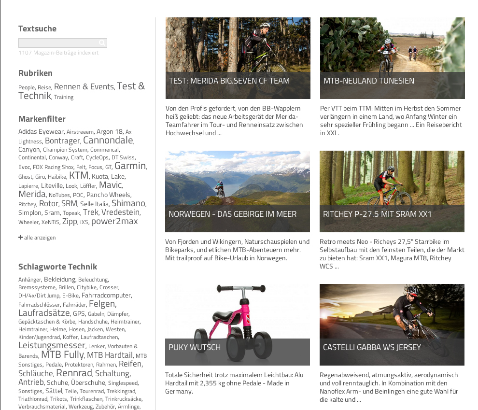Click the magnifier search icon in Textsuche
Screen dimensions: 478x410
[x=102, y=42]
